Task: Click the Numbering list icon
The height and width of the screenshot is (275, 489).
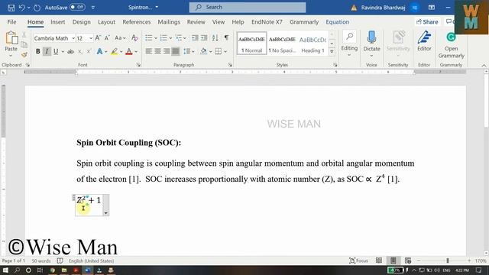Action: click(164, 38)
